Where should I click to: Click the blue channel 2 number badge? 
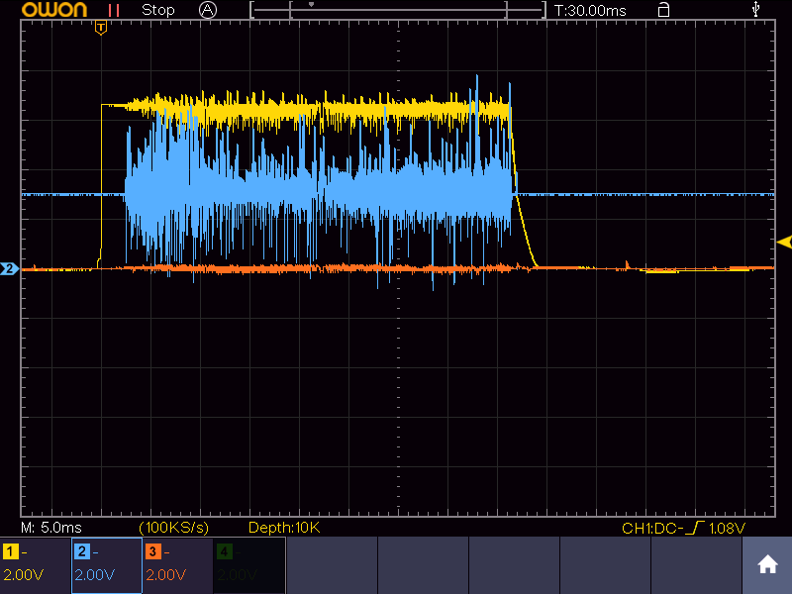point(82,551)
